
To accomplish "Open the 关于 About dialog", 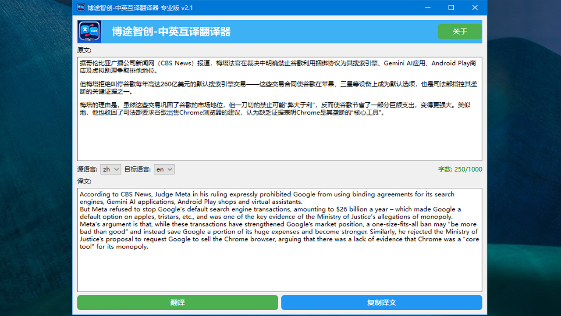I will coord(460,32).
